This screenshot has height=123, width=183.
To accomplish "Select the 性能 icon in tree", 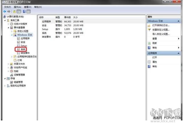I will [11, 71].
